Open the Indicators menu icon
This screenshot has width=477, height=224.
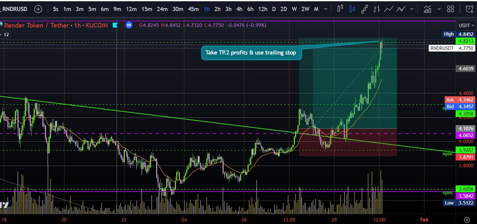427,9
